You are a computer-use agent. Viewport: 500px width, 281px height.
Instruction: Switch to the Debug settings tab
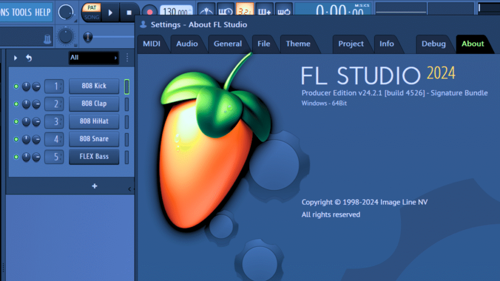(434, 44)
